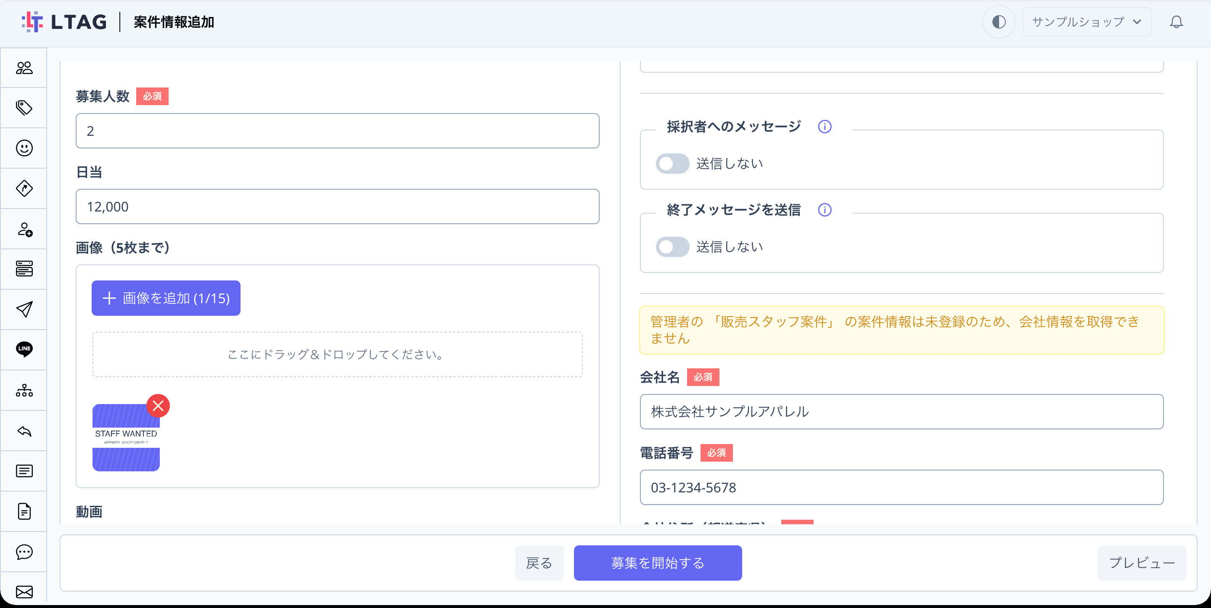
Task: Enable the 終了メッセージを送信 toggle
Action: click(x=672, y=247)
